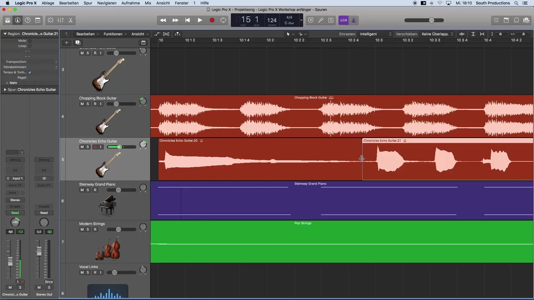Click the vertical auto zoom button
The width and height of the screenshot is (534, 300).
tap(473, 34)
